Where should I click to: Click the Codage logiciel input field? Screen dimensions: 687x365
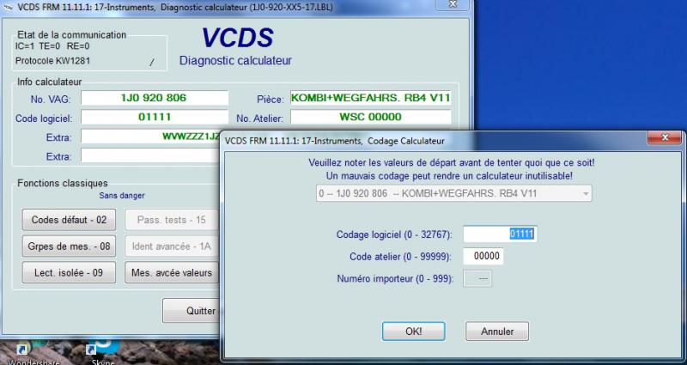click(x=500, y=234)
